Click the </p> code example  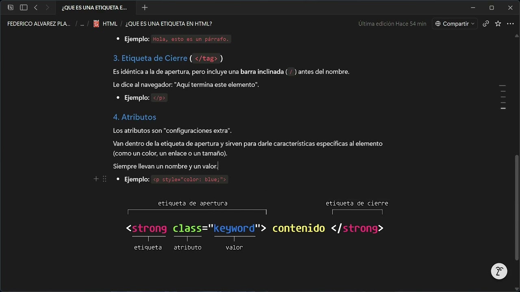pos(159,98)
